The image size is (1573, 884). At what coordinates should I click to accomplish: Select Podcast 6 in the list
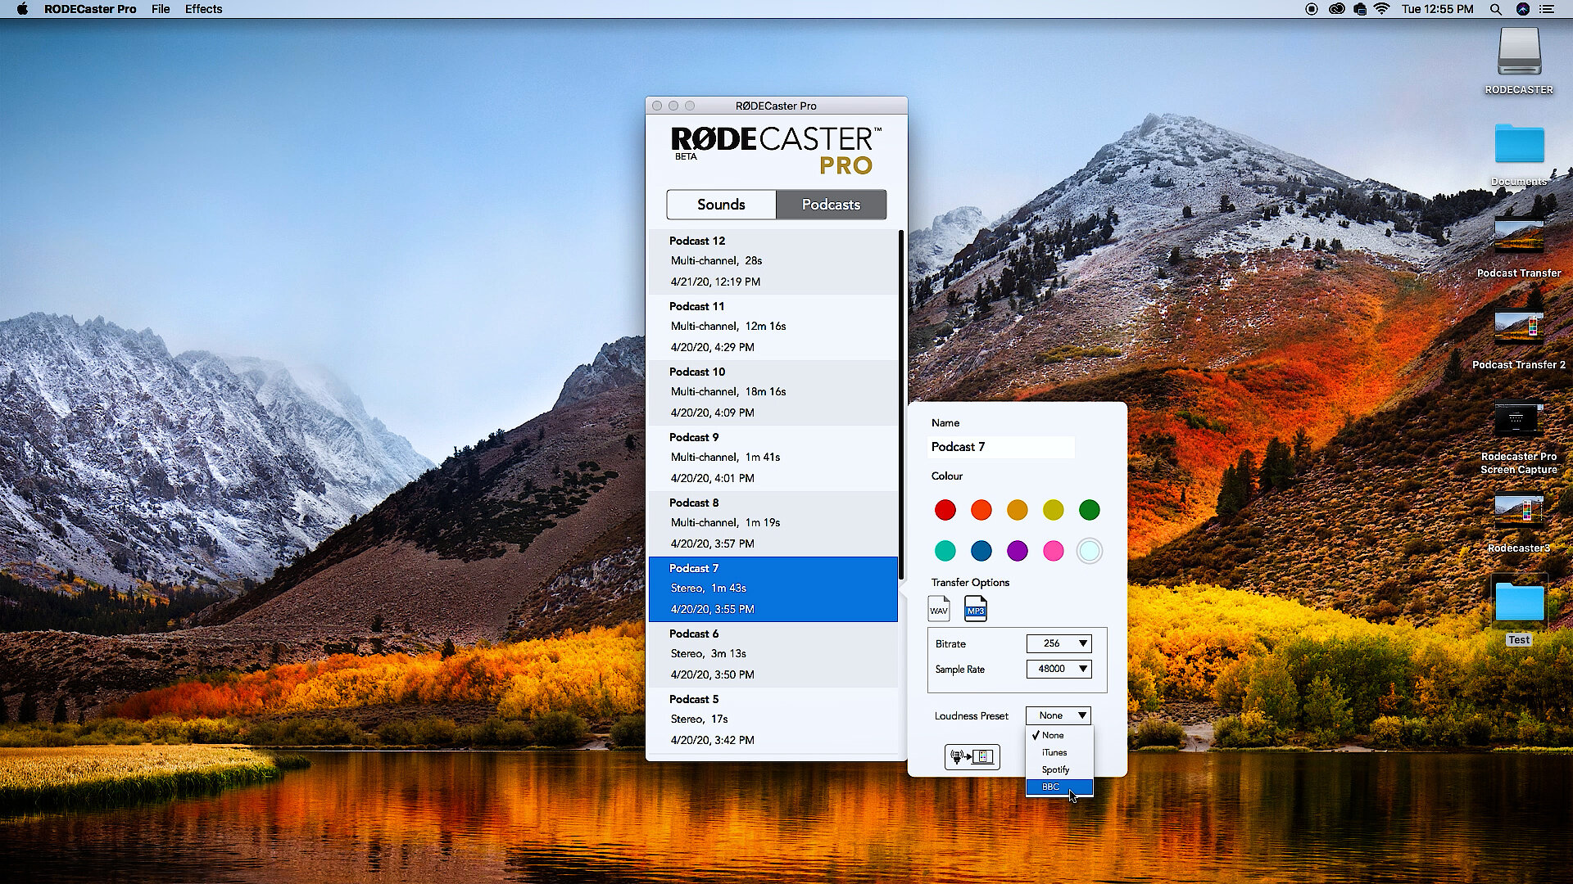(773, 655)
